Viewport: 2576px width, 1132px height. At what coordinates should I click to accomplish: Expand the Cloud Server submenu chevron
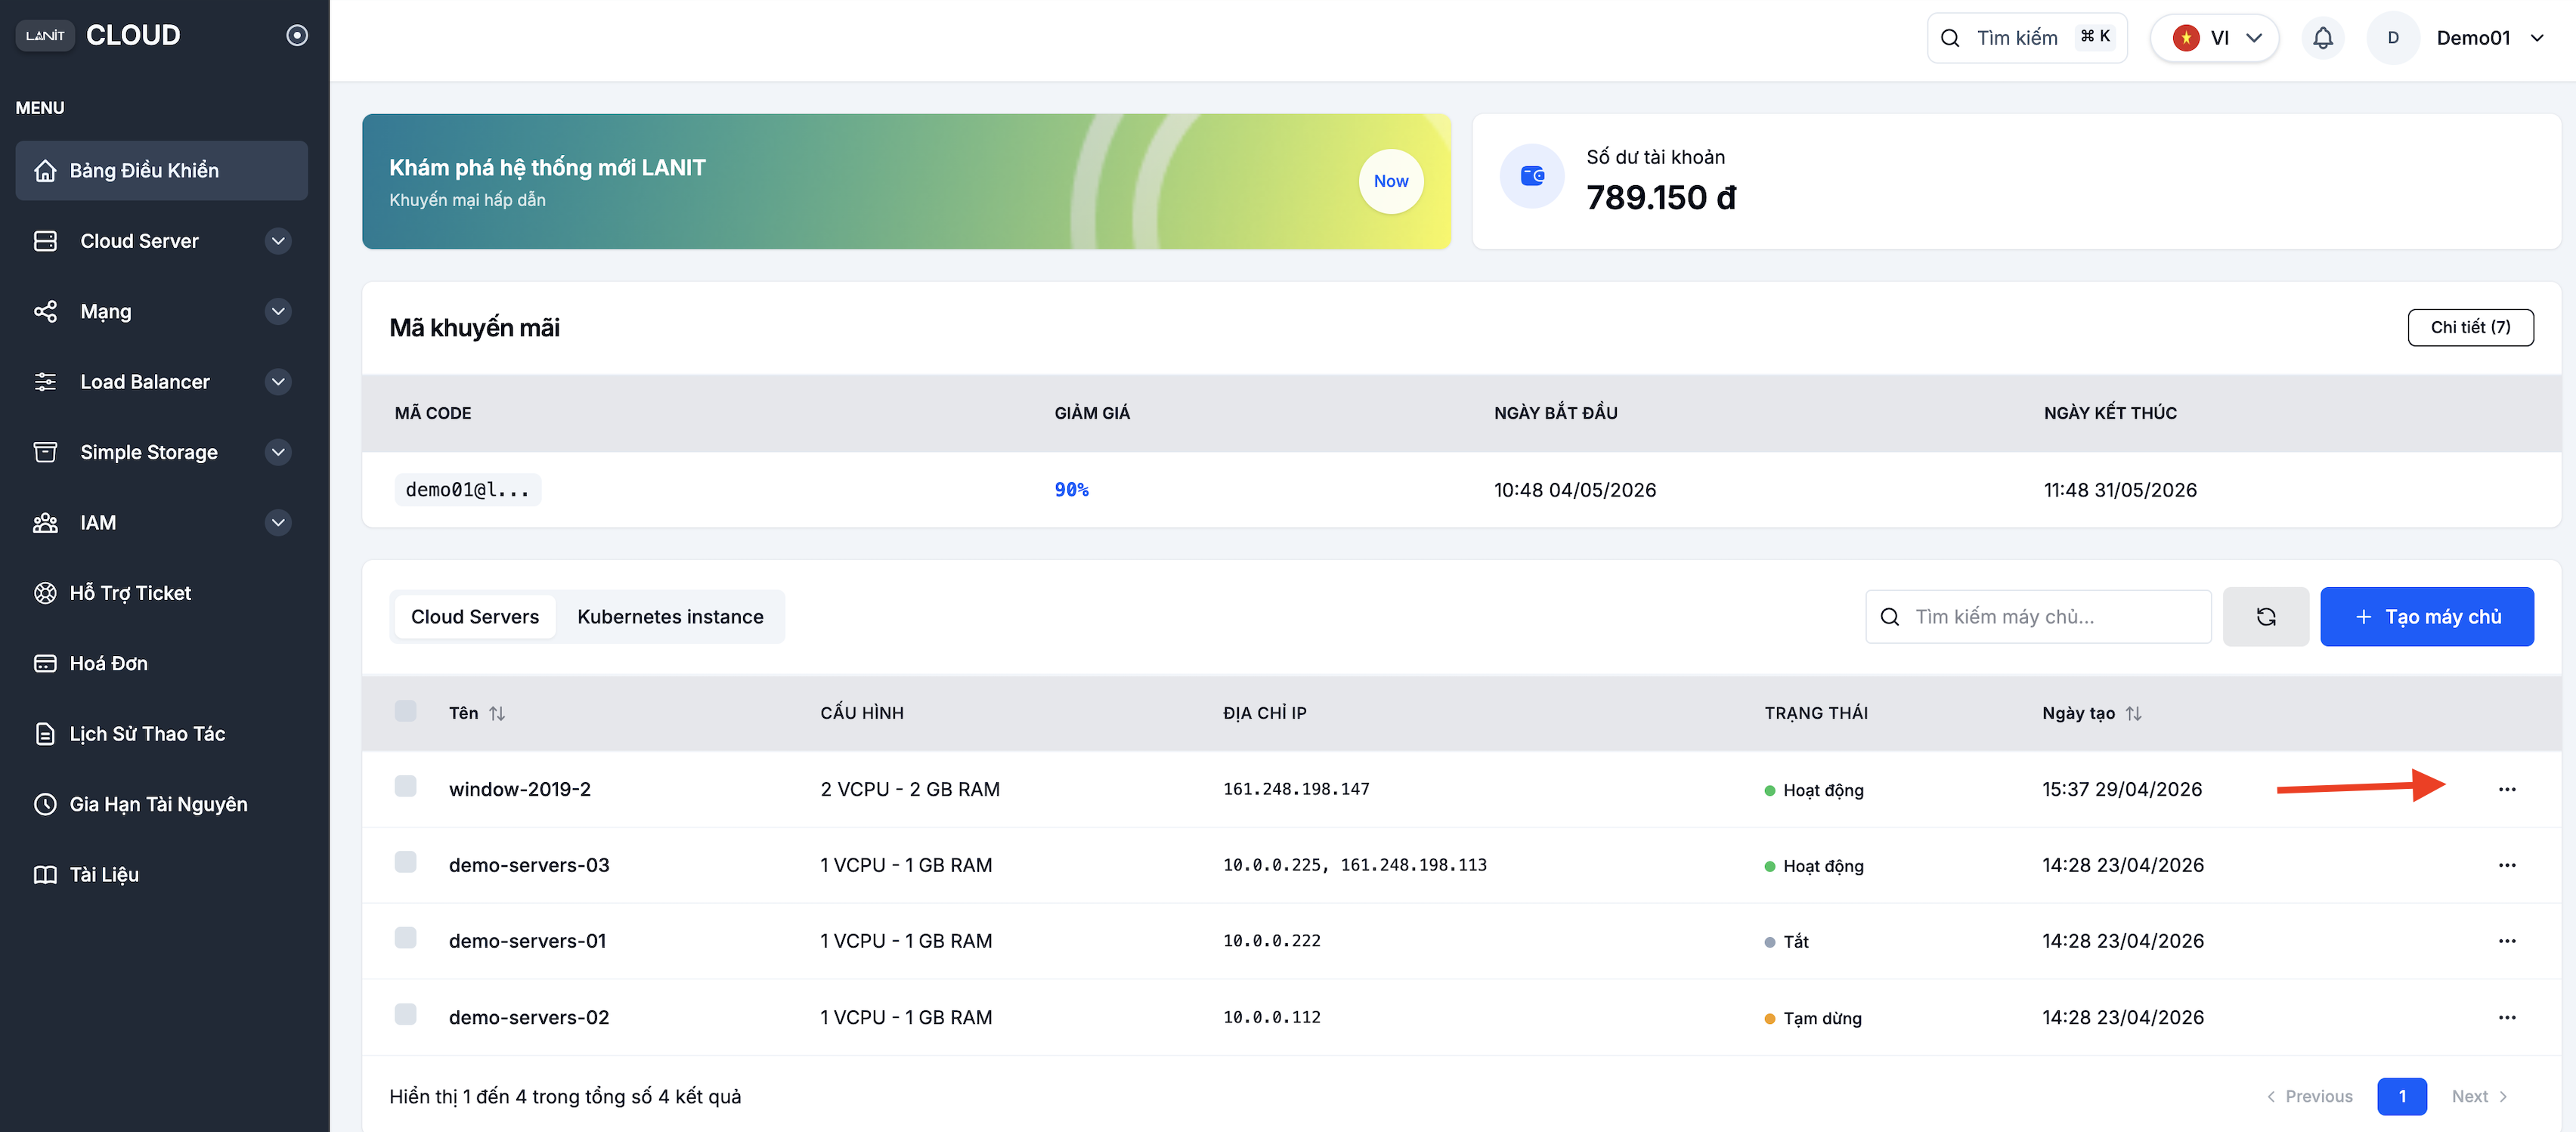pyautogui.click(x=279, y=241)
